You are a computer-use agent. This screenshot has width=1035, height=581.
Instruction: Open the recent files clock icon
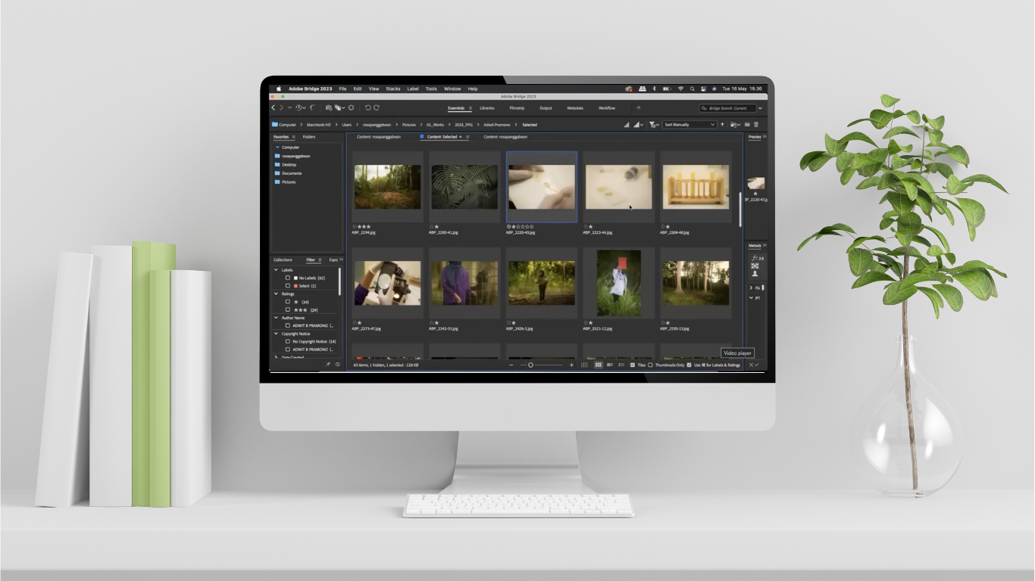point(300,108)
